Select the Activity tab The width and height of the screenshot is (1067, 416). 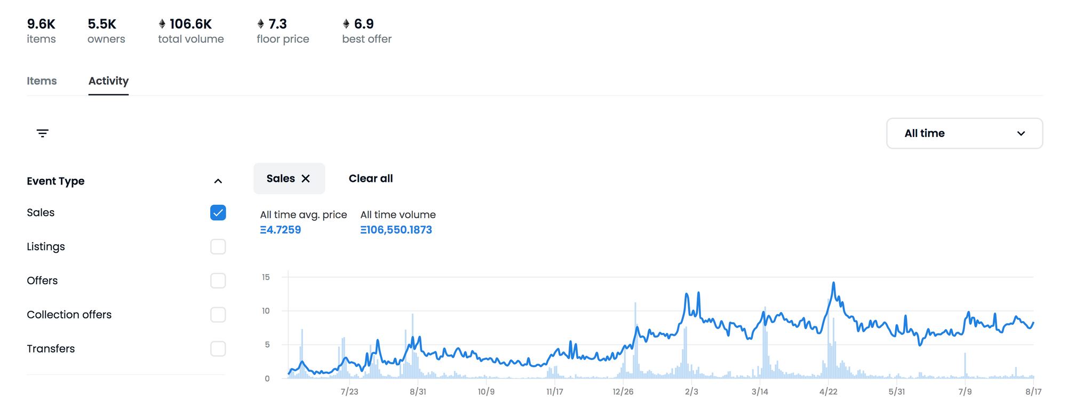[108, 81]
